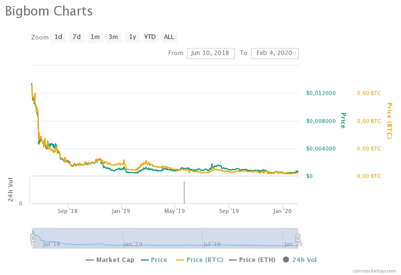Click the Jan '19 x-axis label on main chart

pyautogui.click(x=121, y=211)
